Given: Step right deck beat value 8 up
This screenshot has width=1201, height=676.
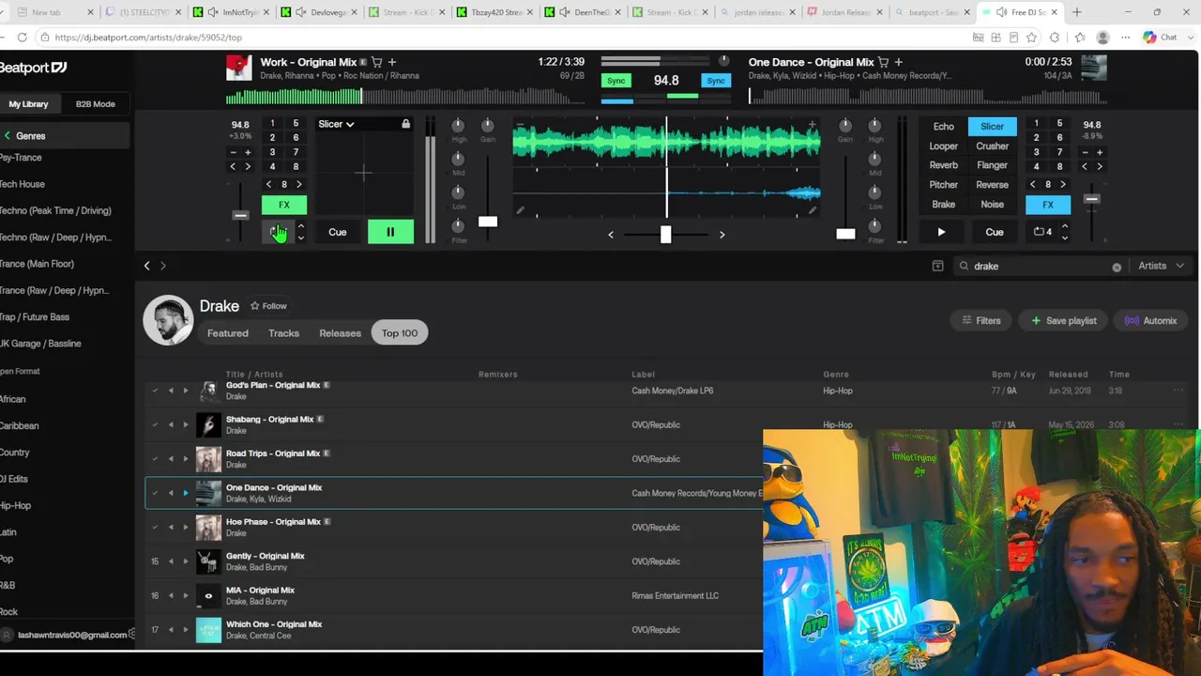Looking at the screenshot, I should pyautogui.click(x=1063, y=185).
